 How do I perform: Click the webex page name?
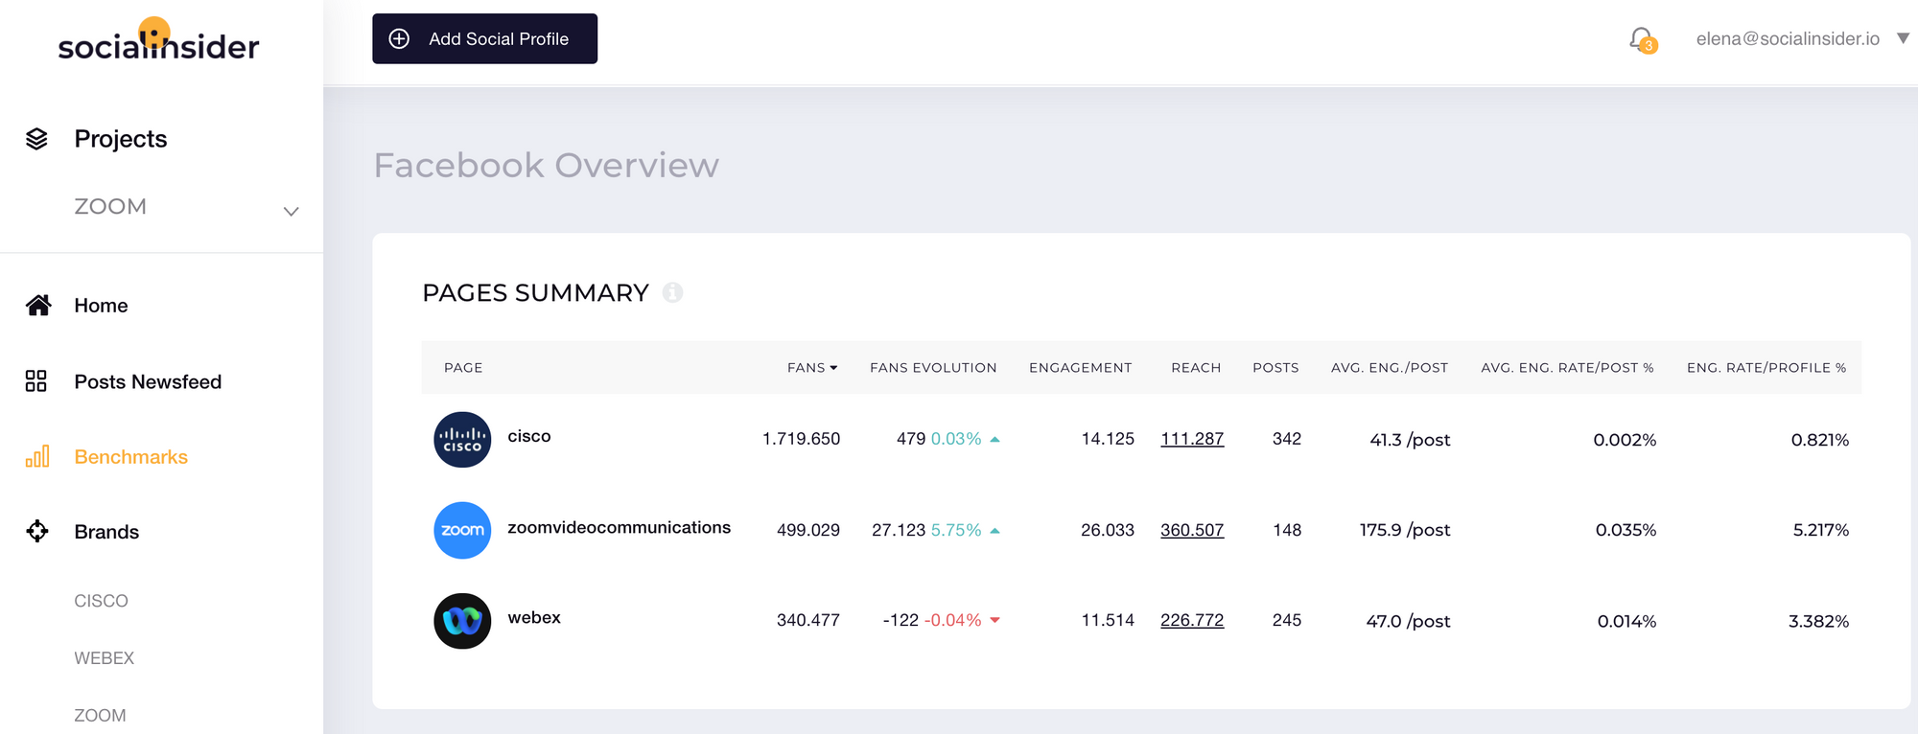point(534,618)
